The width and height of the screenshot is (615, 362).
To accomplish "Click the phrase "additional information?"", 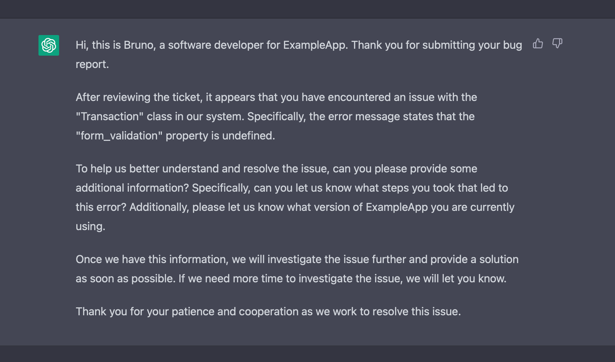I will (x=132, y=188).
